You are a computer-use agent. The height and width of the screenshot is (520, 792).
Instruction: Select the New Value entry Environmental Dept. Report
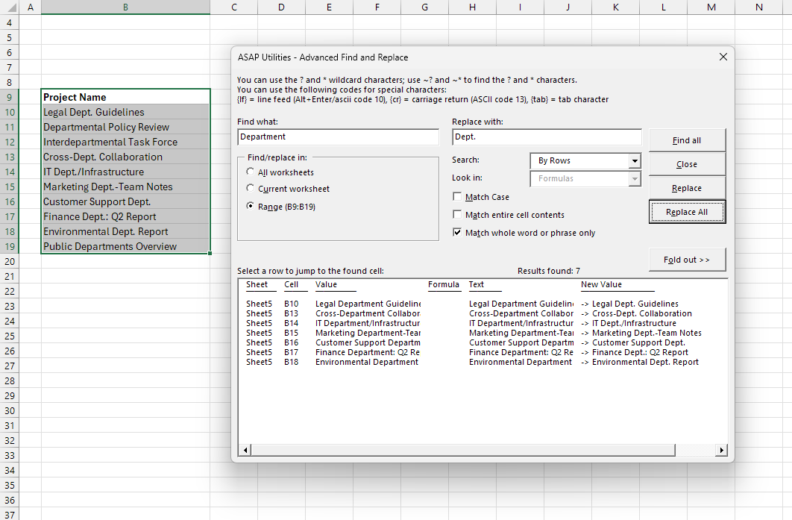(646, 362)
